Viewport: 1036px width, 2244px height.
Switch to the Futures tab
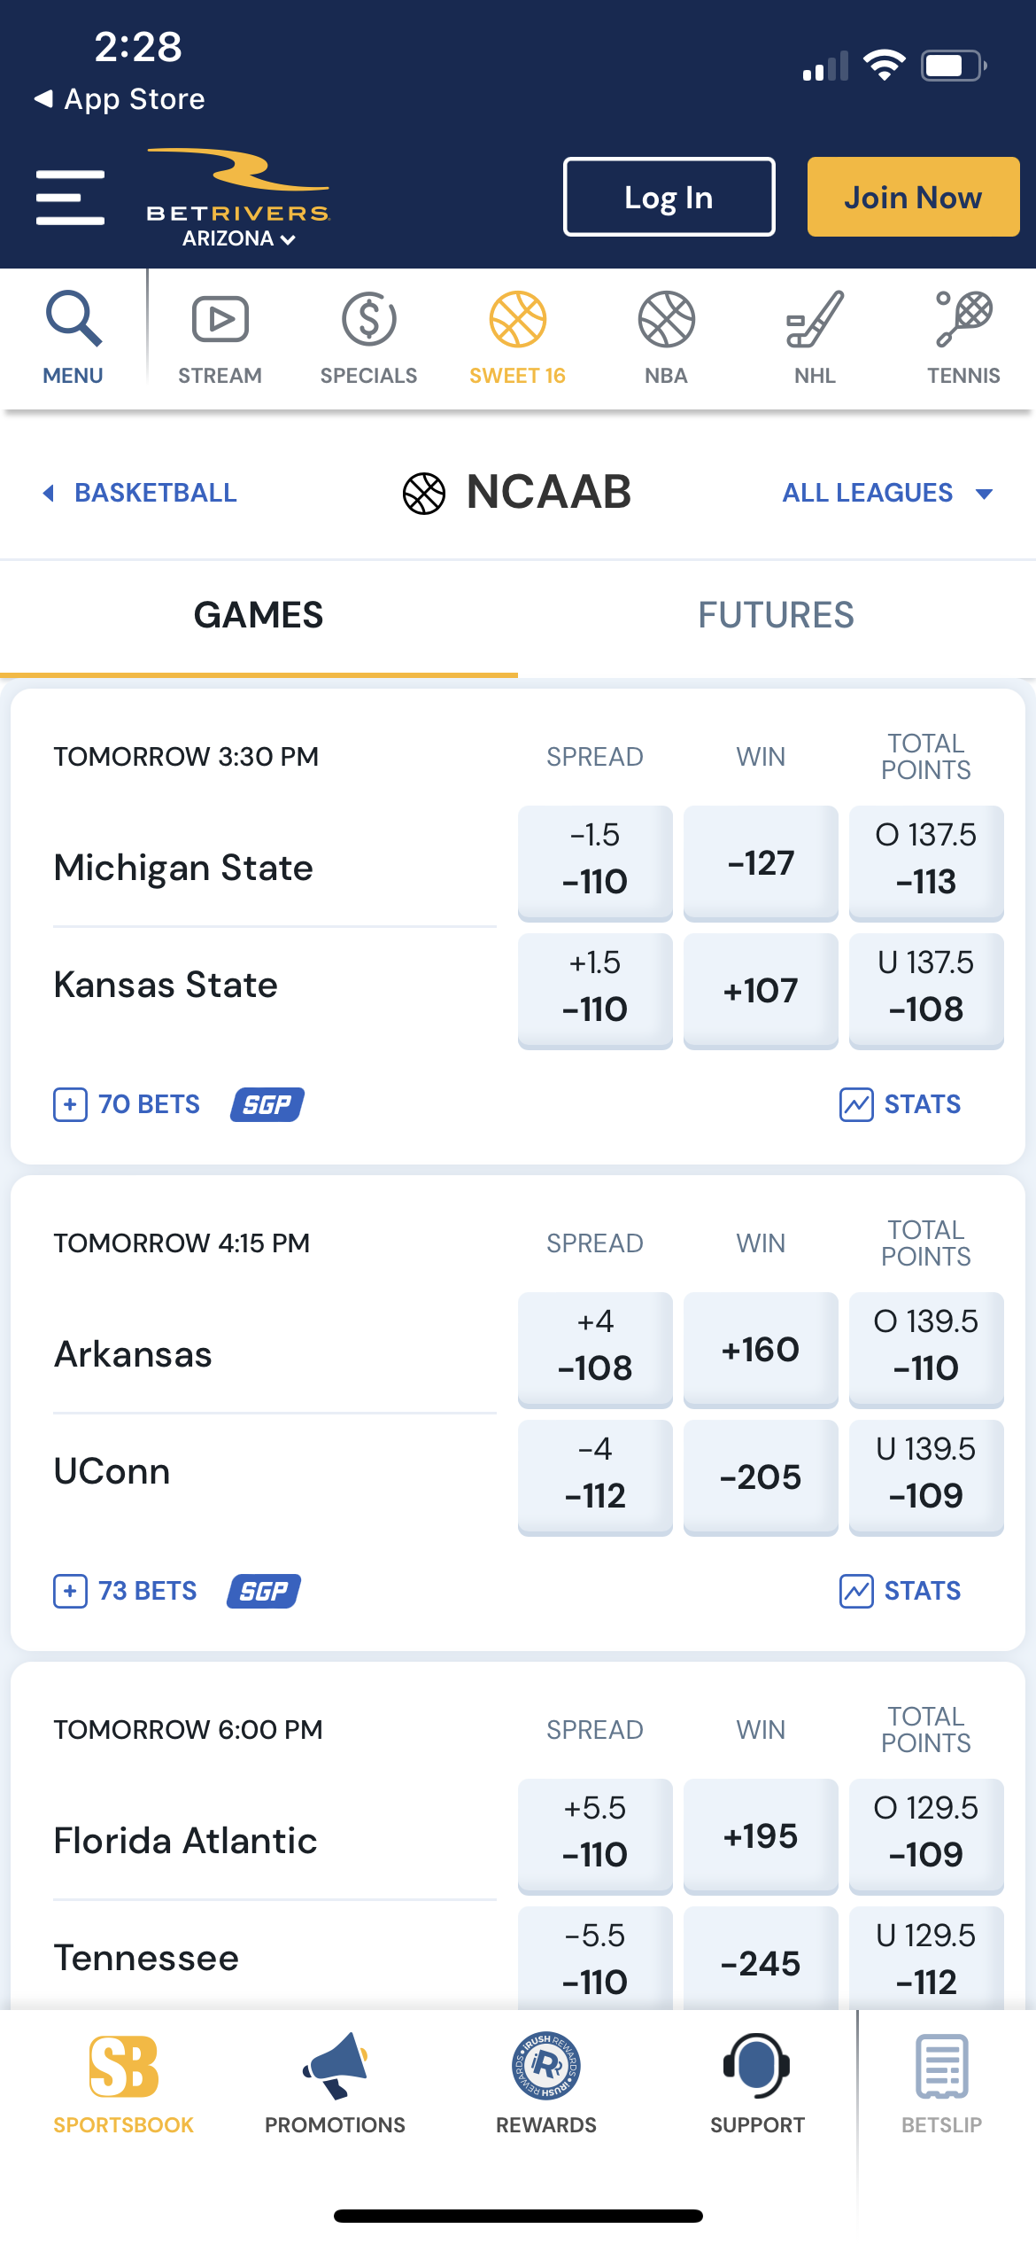777,615
